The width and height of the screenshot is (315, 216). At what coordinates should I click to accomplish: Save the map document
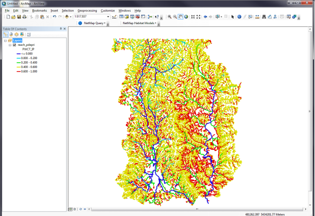[18, 16]
